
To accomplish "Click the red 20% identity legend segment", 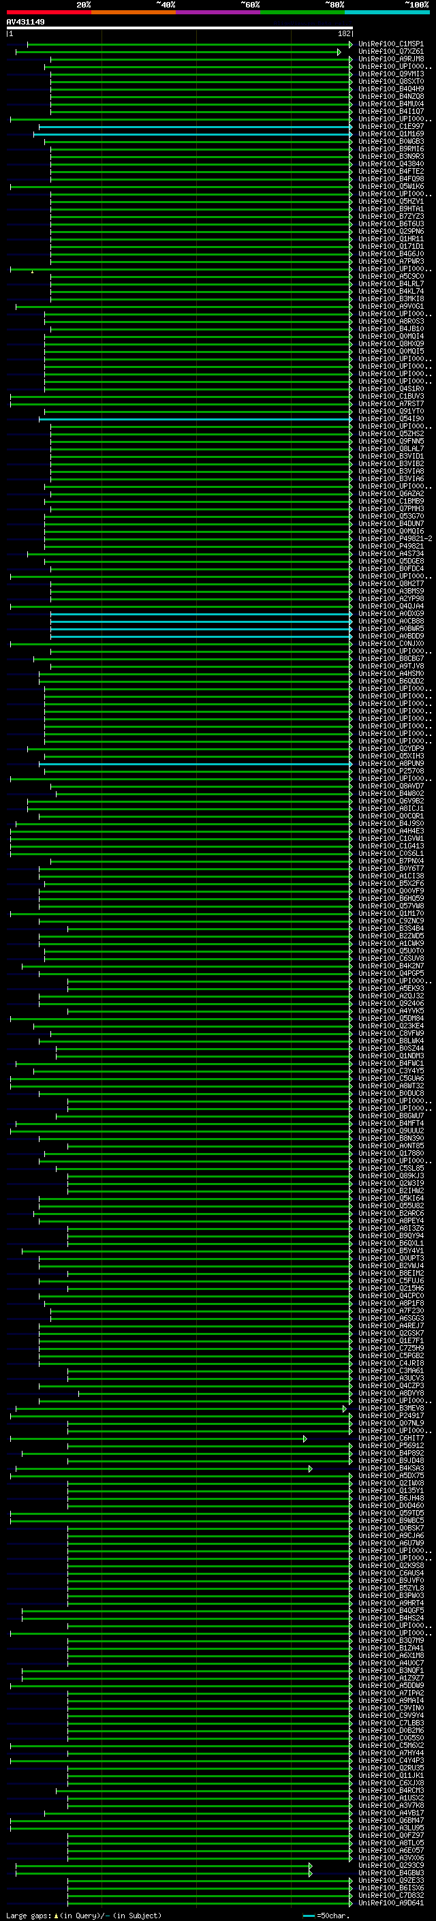I will pyautogui.click(x=48, y=12).
